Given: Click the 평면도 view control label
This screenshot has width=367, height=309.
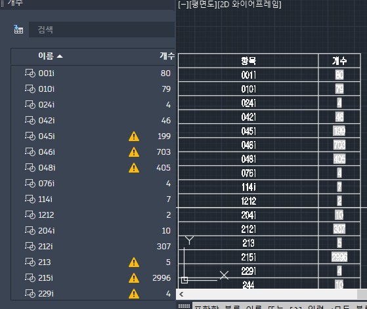Looking at the screenshot, I should (202, 4).
